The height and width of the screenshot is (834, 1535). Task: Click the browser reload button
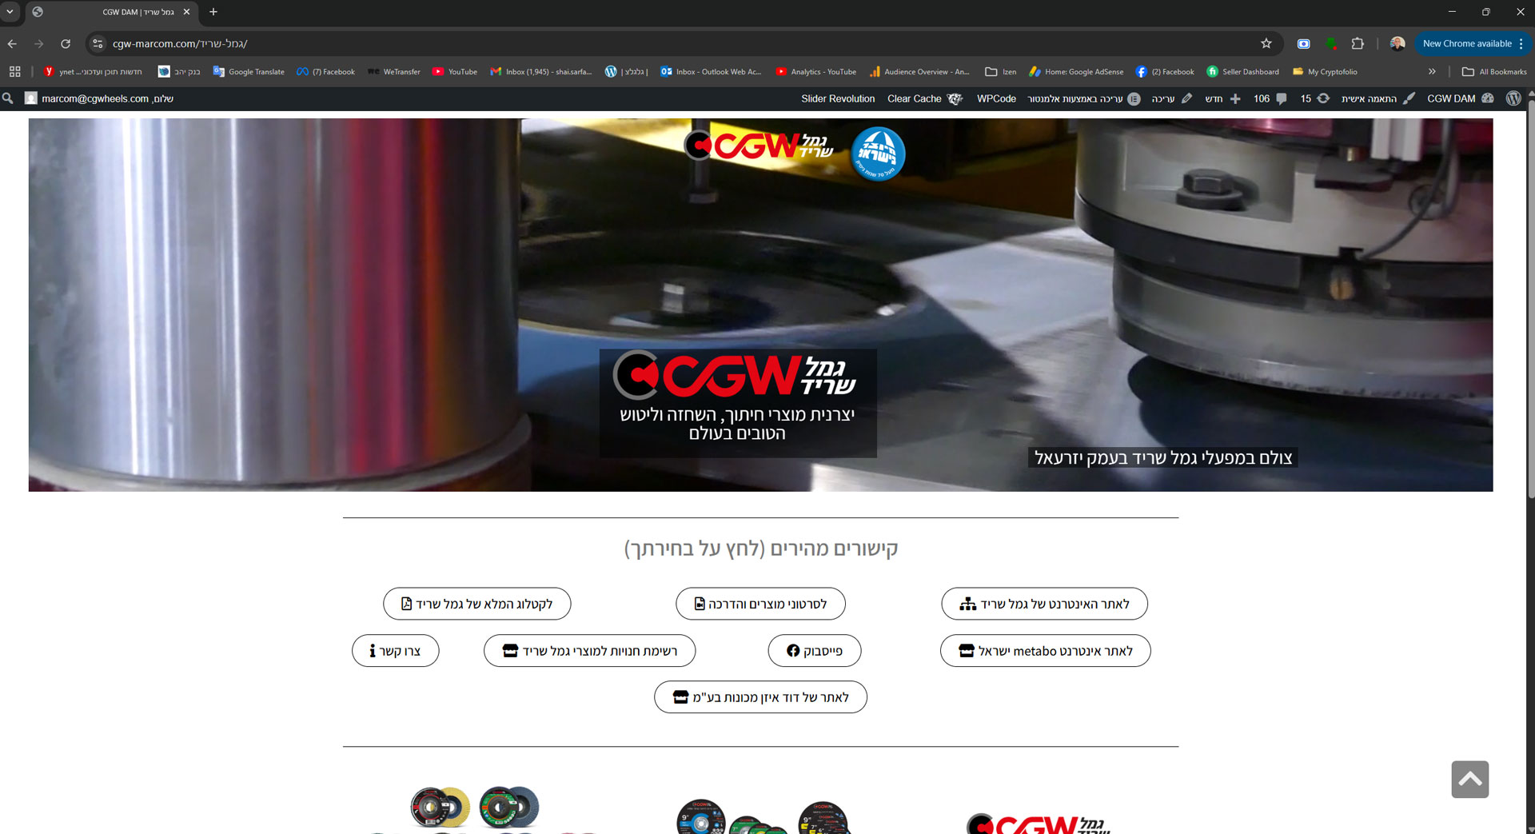pos(66,43)
